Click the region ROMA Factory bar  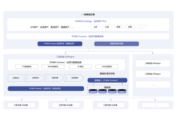pos(46,89)
